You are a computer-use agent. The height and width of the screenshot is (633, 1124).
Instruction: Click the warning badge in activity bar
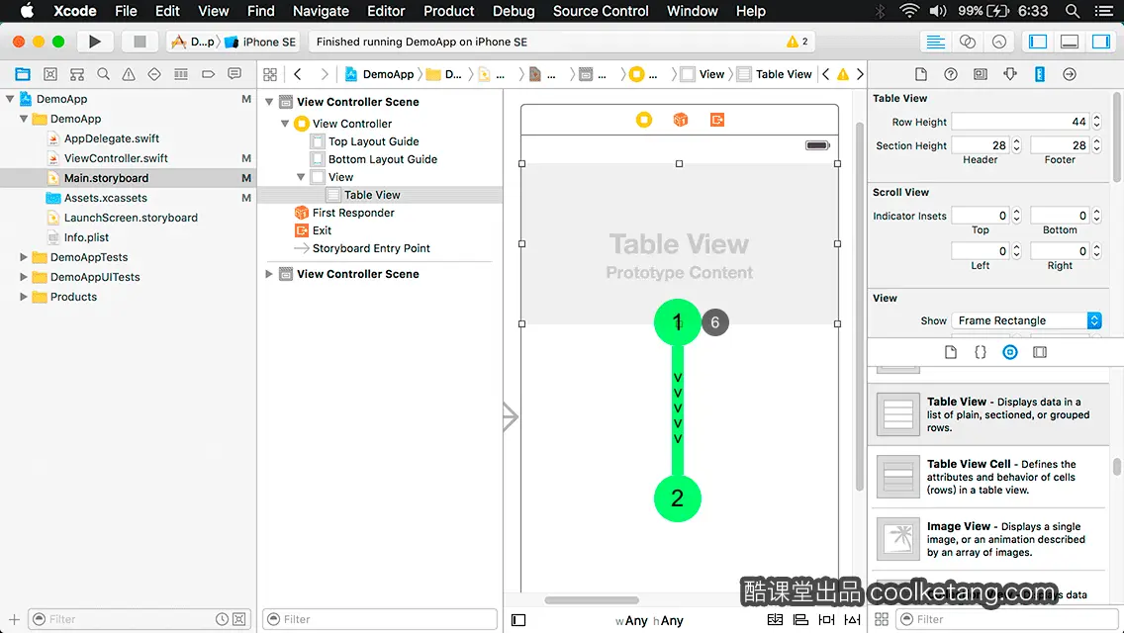(x=797, y=42)
